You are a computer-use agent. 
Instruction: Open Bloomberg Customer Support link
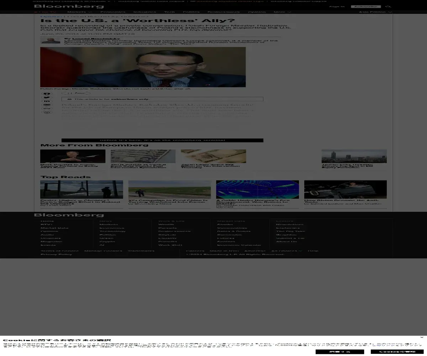[299, 1]
